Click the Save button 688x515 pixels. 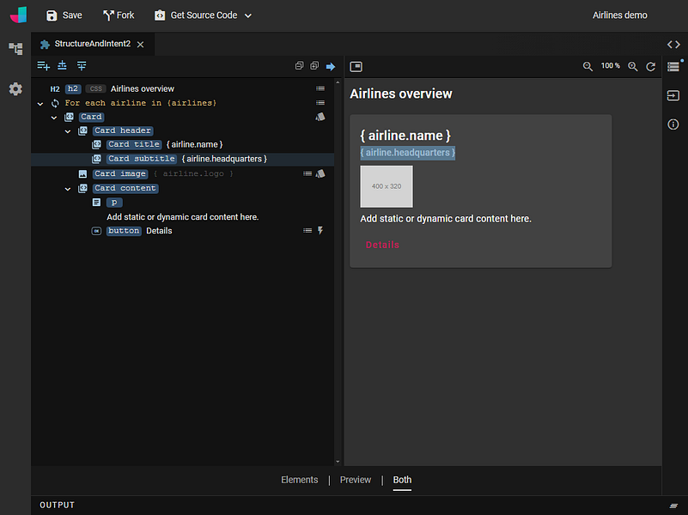tap(64, 15)
